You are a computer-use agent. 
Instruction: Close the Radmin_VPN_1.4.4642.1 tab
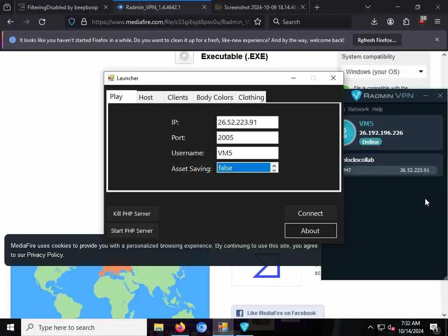(204, 7)
